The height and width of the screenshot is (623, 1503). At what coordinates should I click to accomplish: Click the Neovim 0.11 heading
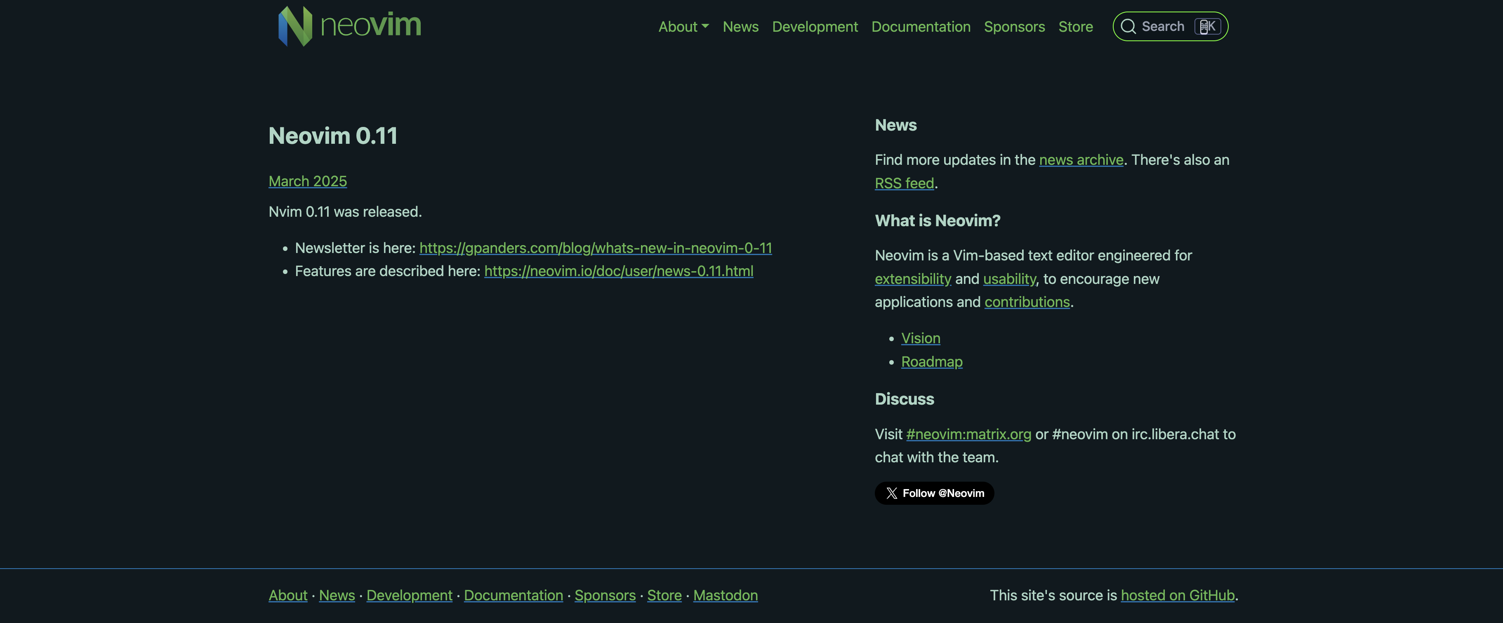click(332, 136)
